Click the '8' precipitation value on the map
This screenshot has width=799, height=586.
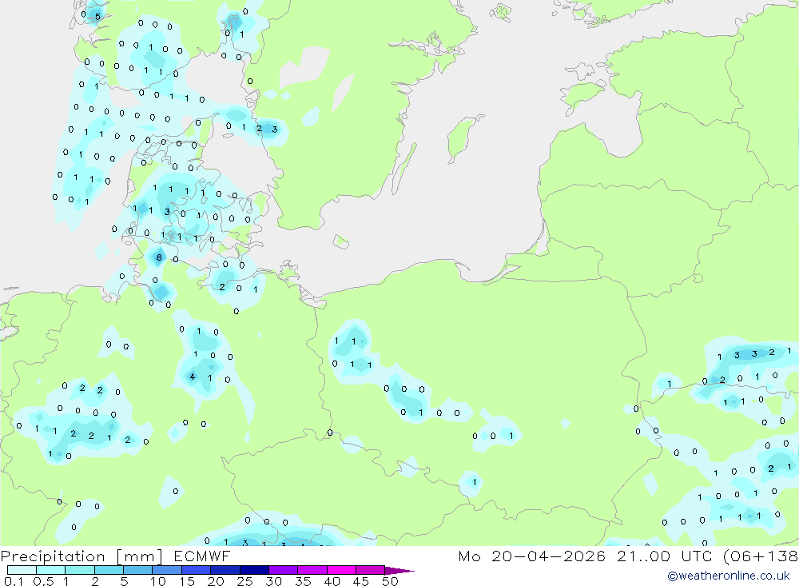[159, 257]
